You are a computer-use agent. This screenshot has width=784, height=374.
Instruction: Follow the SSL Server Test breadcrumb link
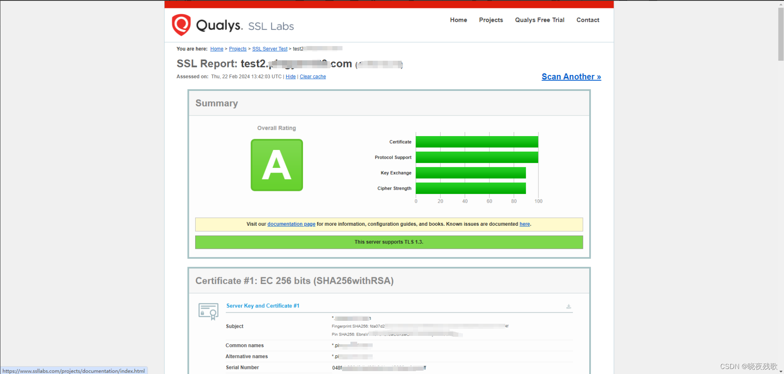tap(270, 49)
